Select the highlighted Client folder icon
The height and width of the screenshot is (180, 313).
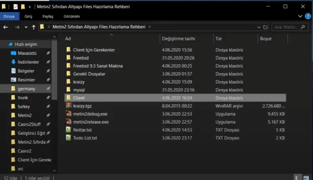[x=68, y=98]
